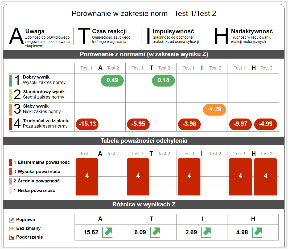Image resolution: width=288 pixels, height=249 pixels.
Task: Click the orange swatch beside Słaby wynik
Action: [x=11, y=109]
